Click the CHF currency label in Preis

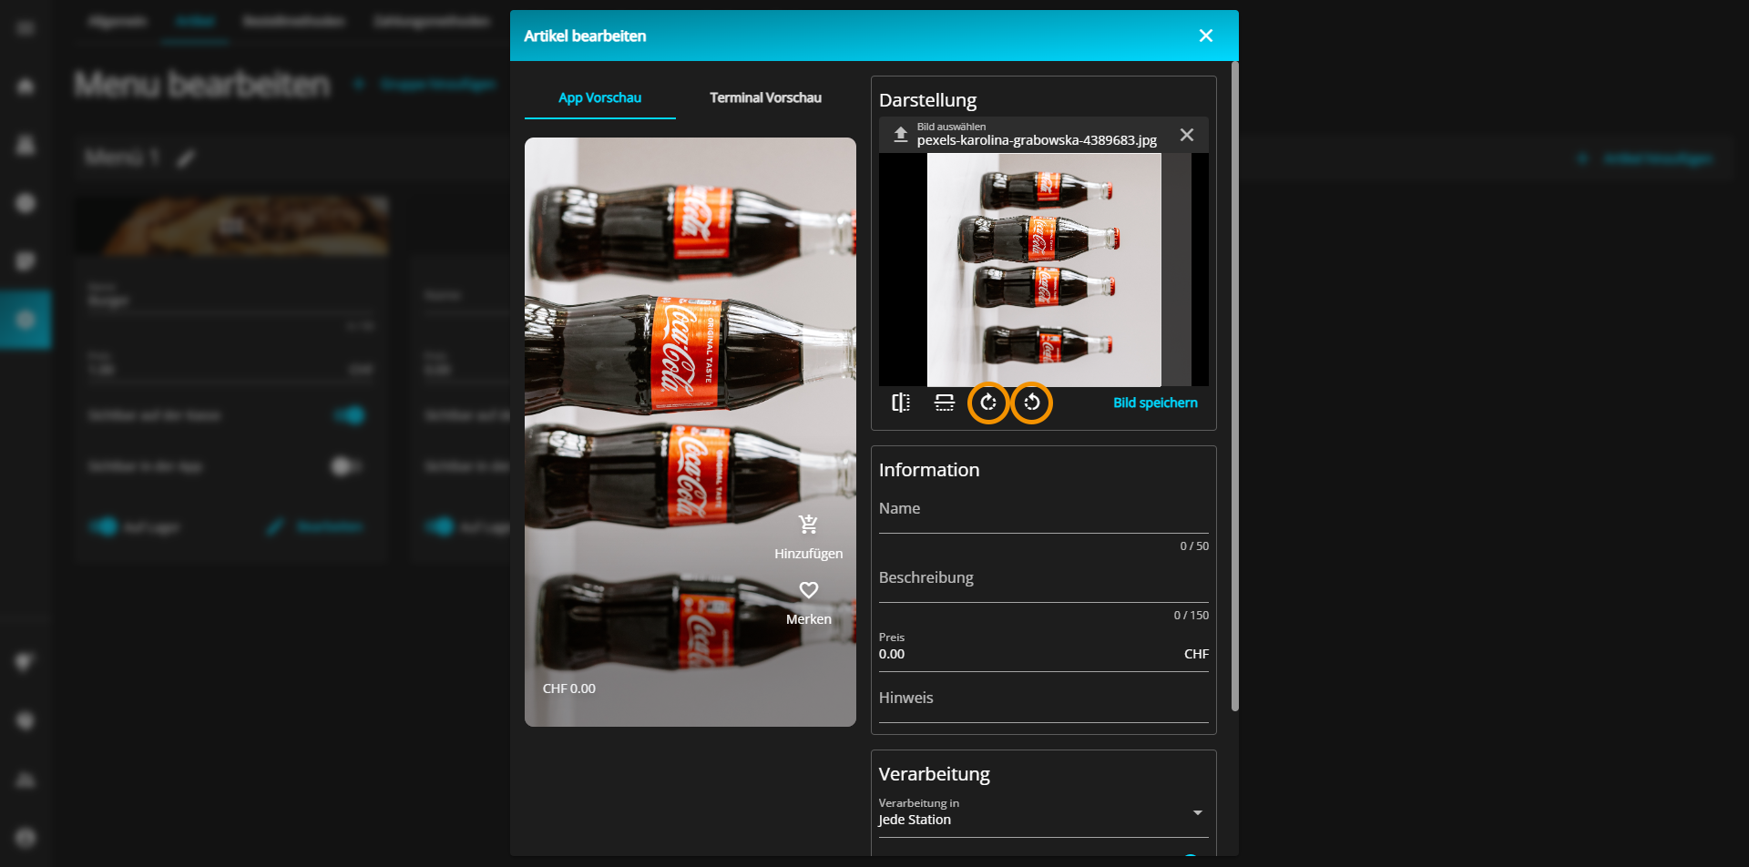tap(1196, 654)
